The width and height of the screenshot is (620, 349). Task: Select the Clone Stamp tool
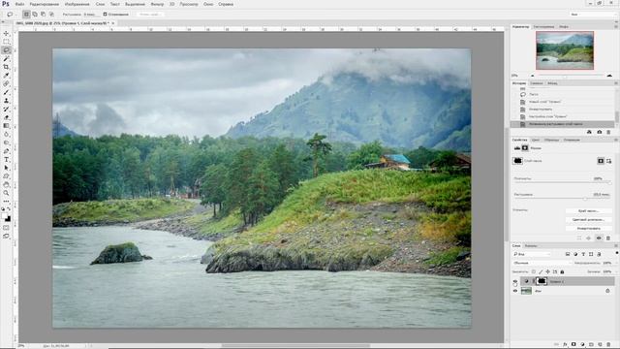(x=7, y=101)
